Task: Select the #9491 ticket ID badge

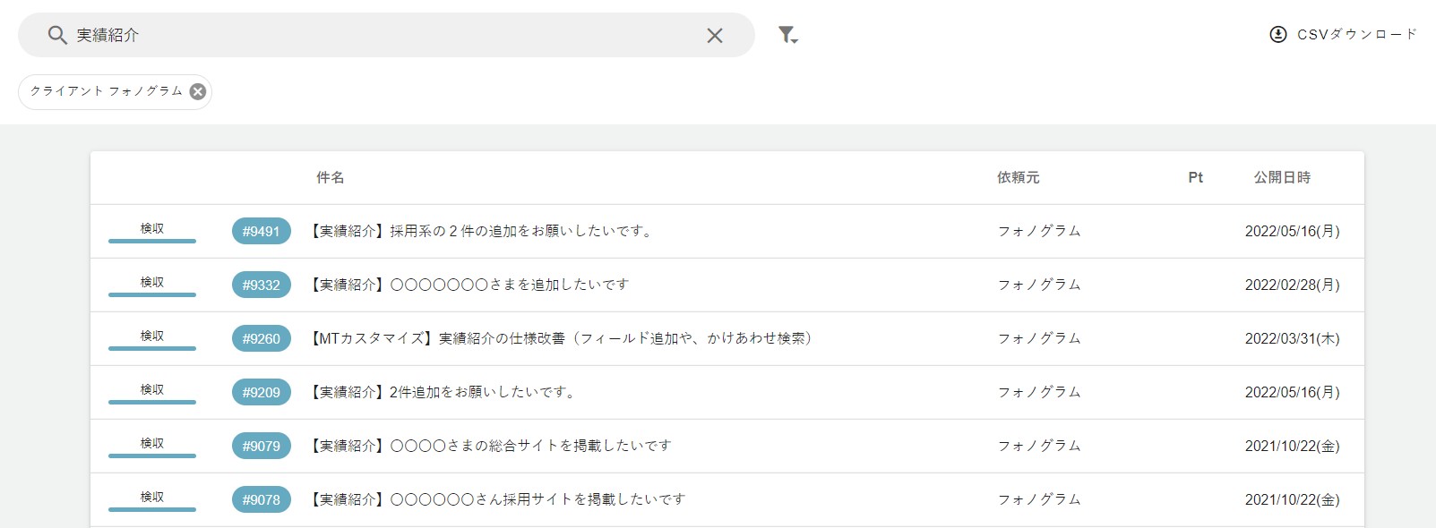Action: (x=261, y=231)
